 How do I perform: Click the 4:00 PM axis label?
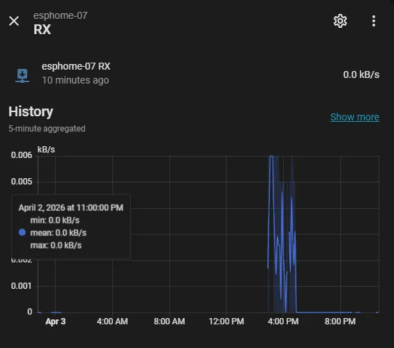tap(283, 321)
